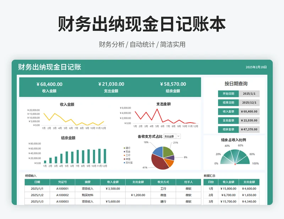Click the green 建行 legend marker
Screen dimensions: 284x219
tap(125, 148)
